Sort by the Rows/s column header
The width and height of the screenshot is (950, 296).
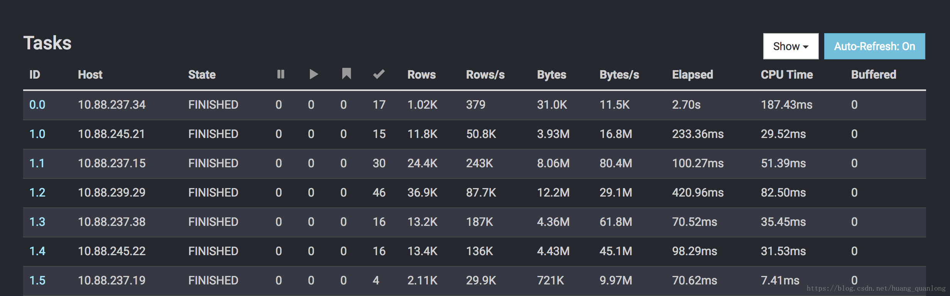pyautogui.click(x=485, y=74)
